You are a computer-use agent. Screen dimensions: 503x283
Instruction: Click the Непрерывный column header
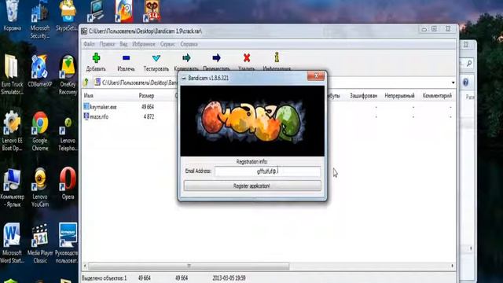pyautogui.click(x=399, y=96)
